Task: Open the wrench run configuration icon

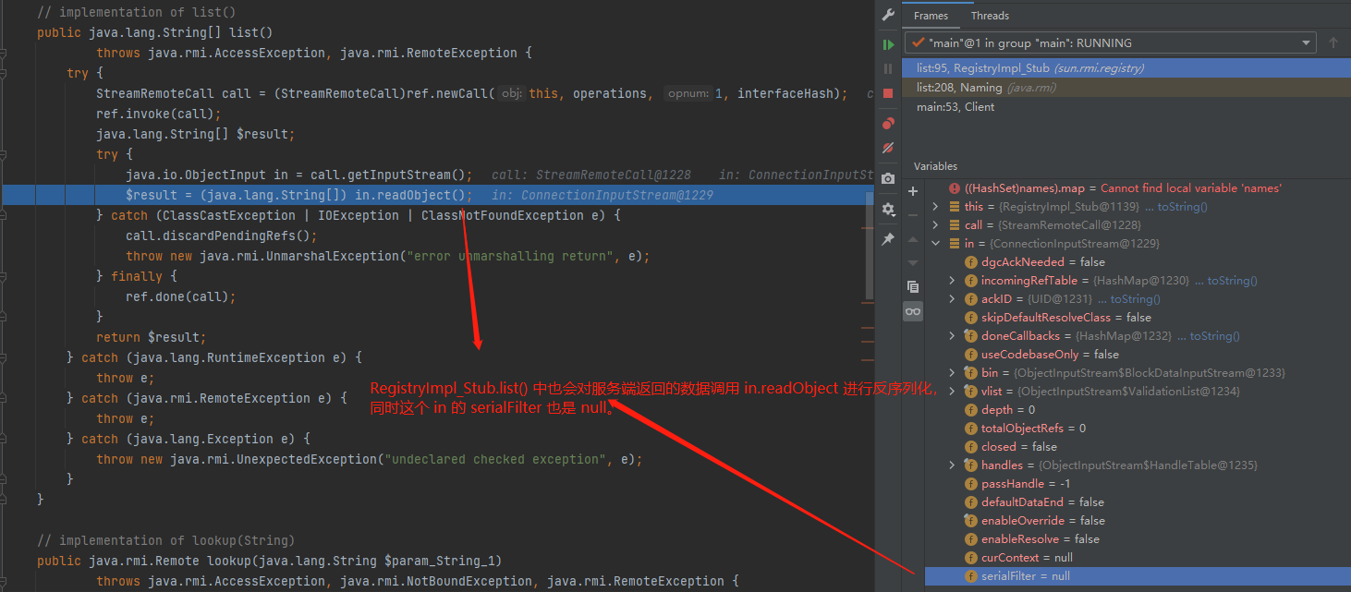Action: (x=888, y=16)
